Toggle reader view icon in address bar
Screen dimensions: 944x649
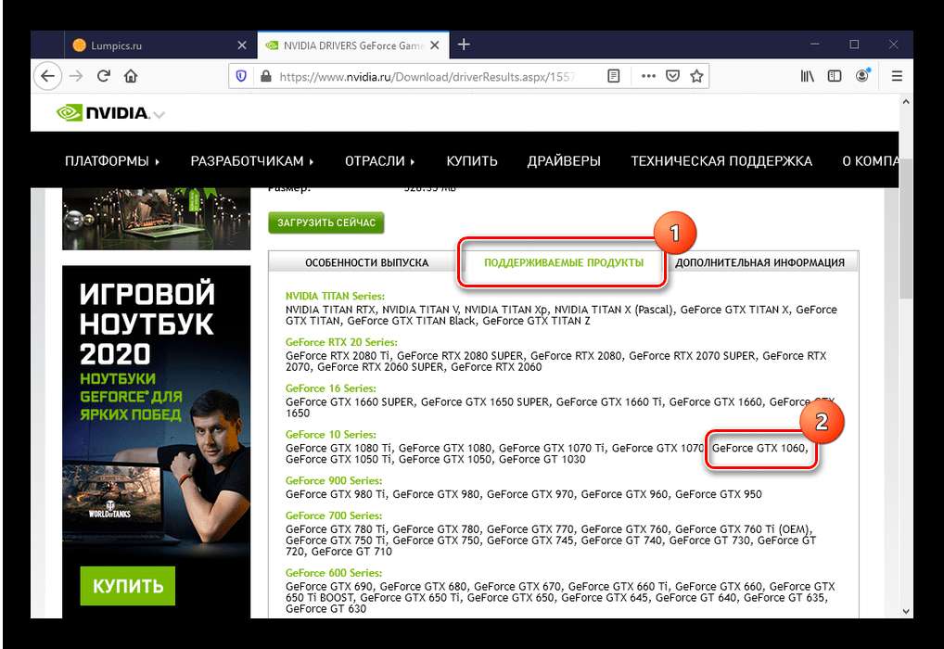point(614,76)
